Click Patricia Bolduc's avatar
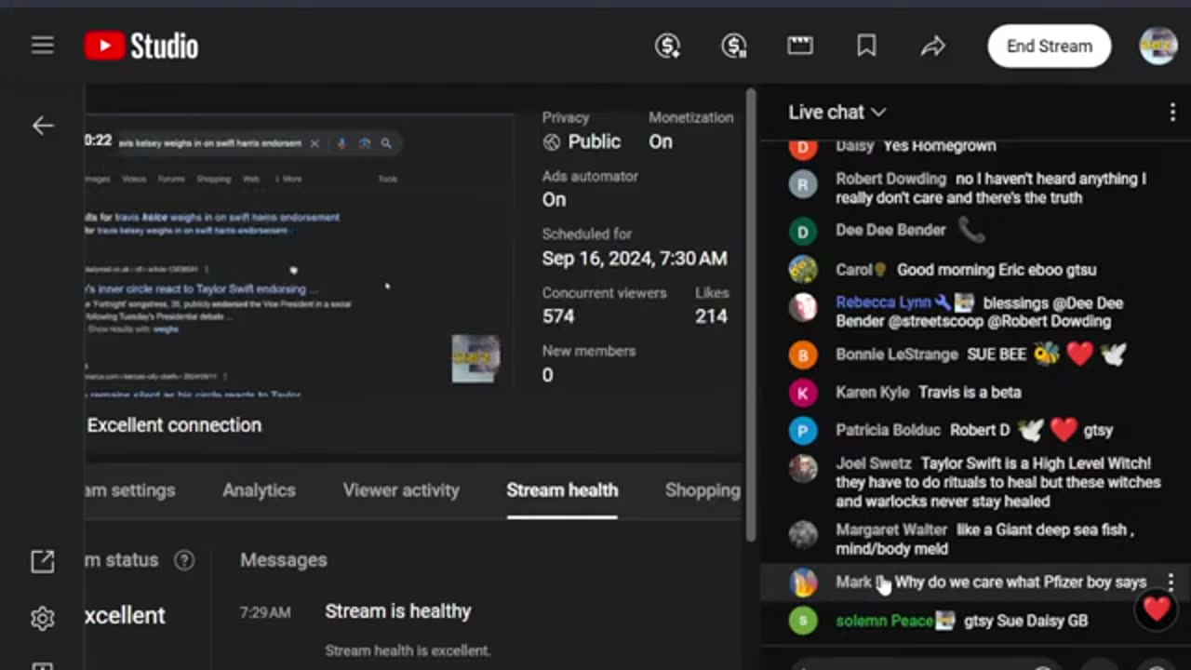Viewport: 1191px width, 670px height. [803, 431]
